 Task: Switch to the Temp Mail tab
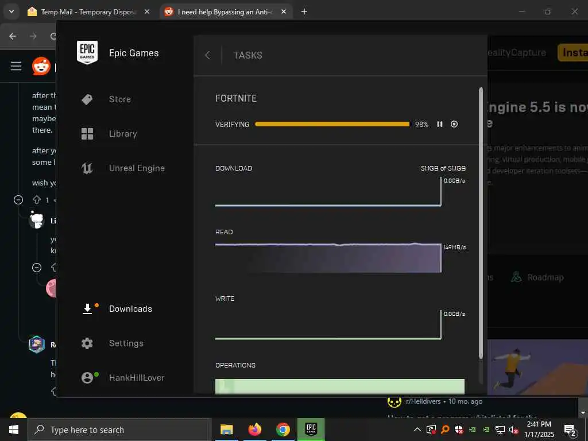[88, 12]
